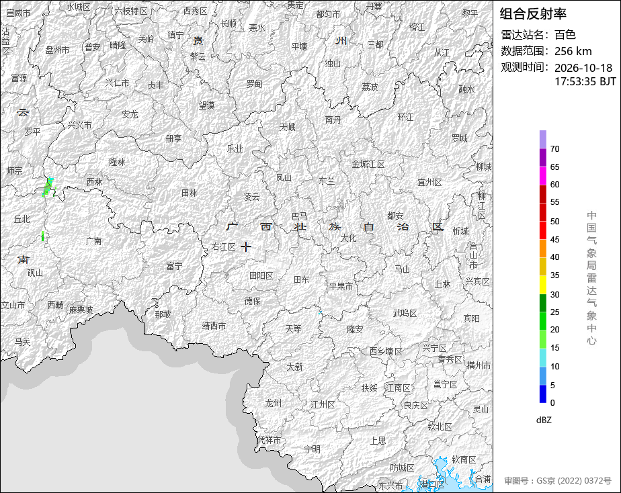Click the 金城江区 label
Viewport: 621px width, 493px height.
[368, 164]
